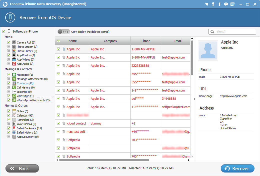Click the Notes icon
Viewport: 260px width, 176px height.
(14, 111)
